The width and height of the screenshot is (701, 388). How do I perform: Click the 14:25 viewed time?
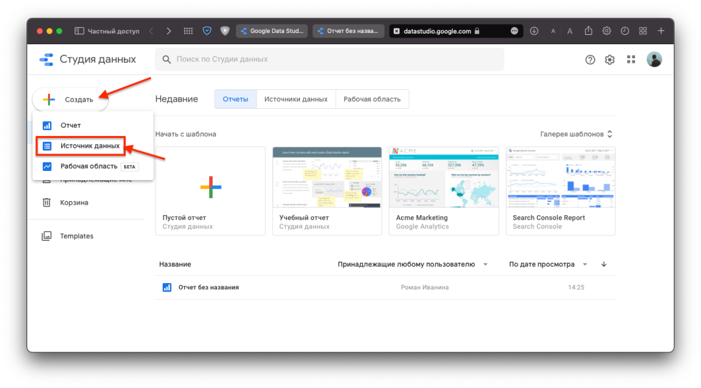coord(576,288)
